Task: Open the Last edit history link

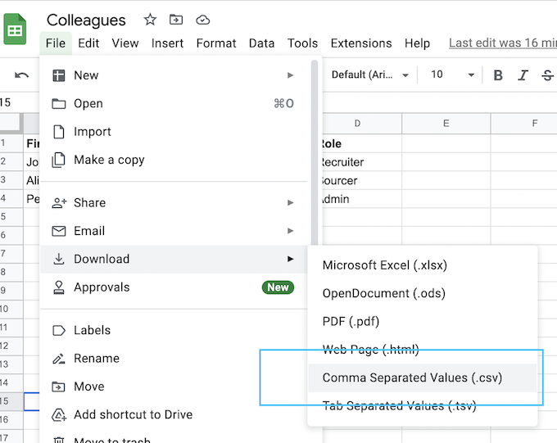Action: click(503, 43)
